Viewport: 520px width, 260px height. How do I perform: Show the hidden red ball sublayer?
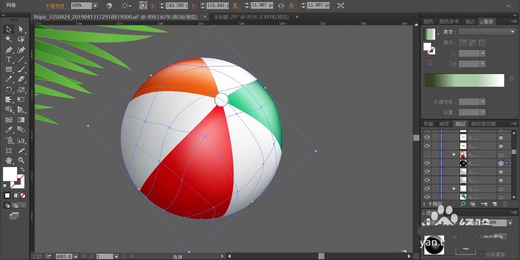pyautogui.click(x=427, y=154)
